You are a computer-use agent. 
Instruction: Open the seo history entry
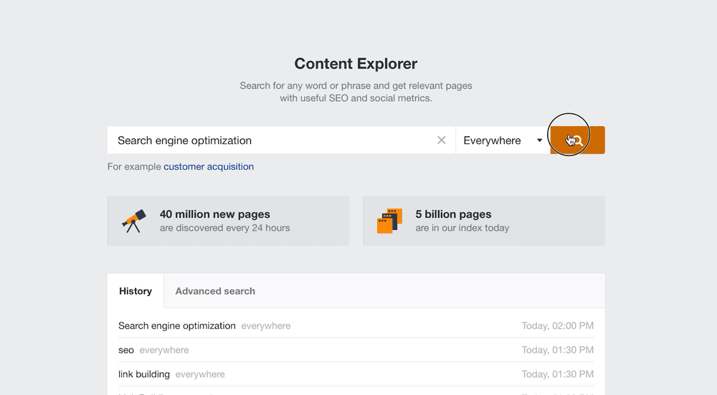click(x=126, y=350)
